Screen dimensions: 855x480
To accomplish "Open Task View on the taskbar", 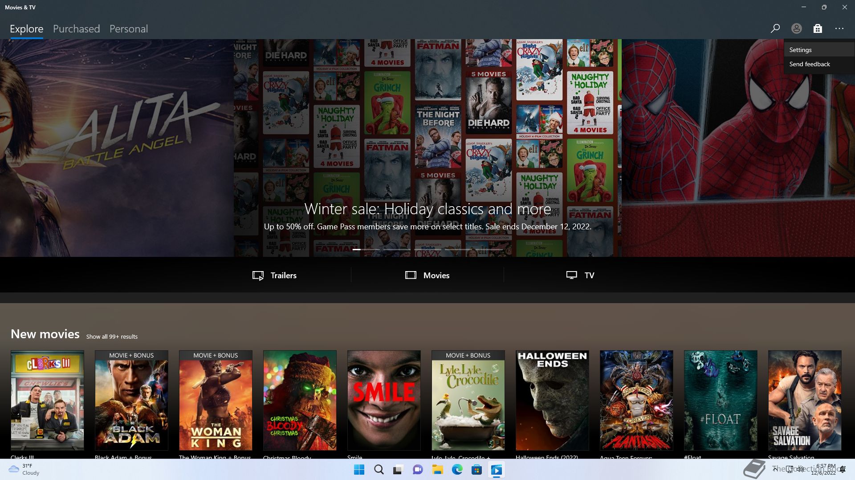I will tap(398, 470).
